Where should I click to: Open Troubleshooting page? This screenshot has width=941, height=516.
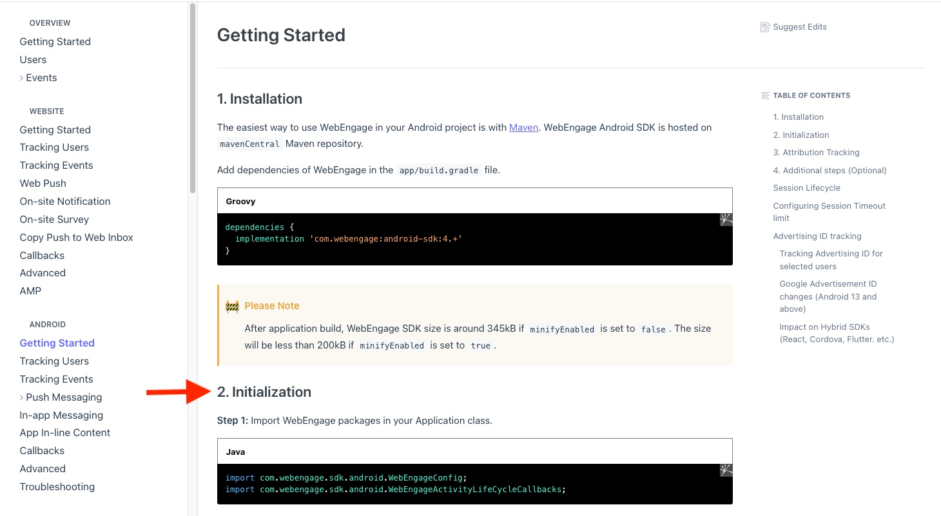pyautogui.click(x=57, y=487)
